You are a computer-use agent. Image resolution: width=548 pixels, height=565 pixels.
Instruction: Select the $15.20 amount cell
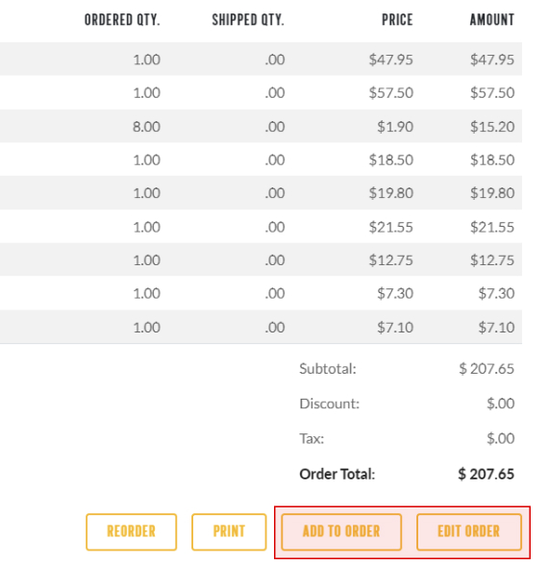[x=492, y=127]
